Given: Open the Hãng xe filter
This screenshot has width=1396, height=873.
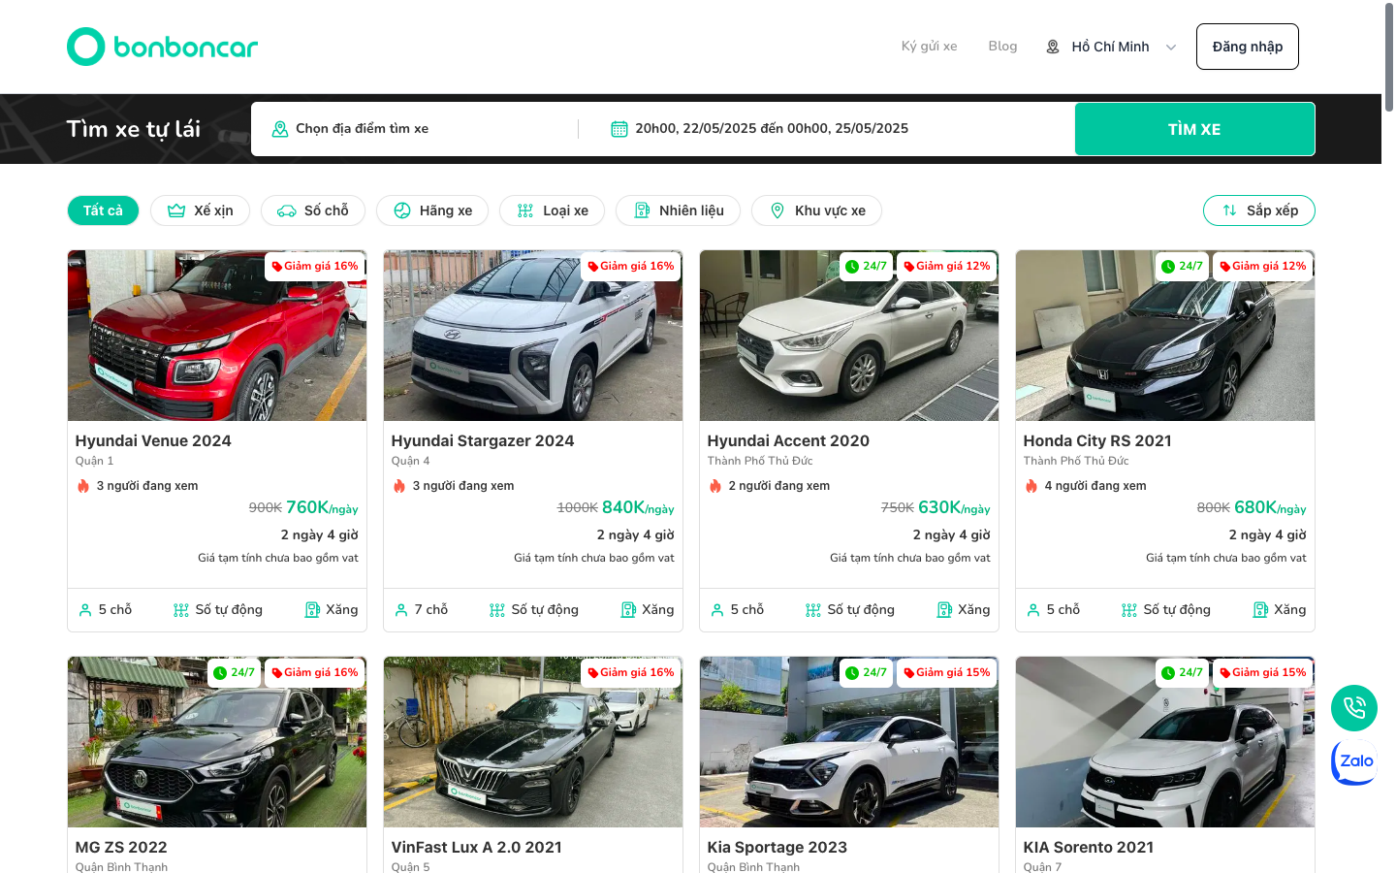Looking at the screenshot, I should [432, 210].
